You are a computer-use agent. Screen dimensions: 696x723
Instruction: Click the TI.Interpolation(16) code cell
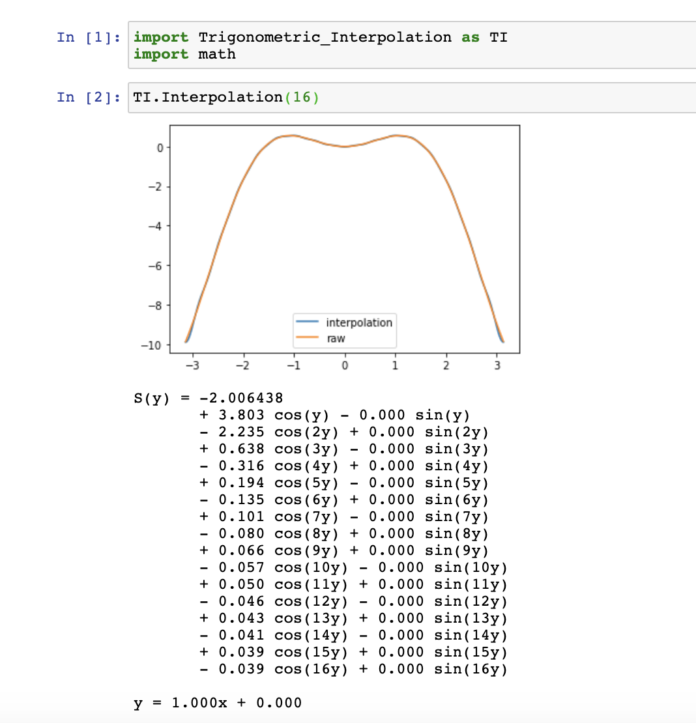412,98
